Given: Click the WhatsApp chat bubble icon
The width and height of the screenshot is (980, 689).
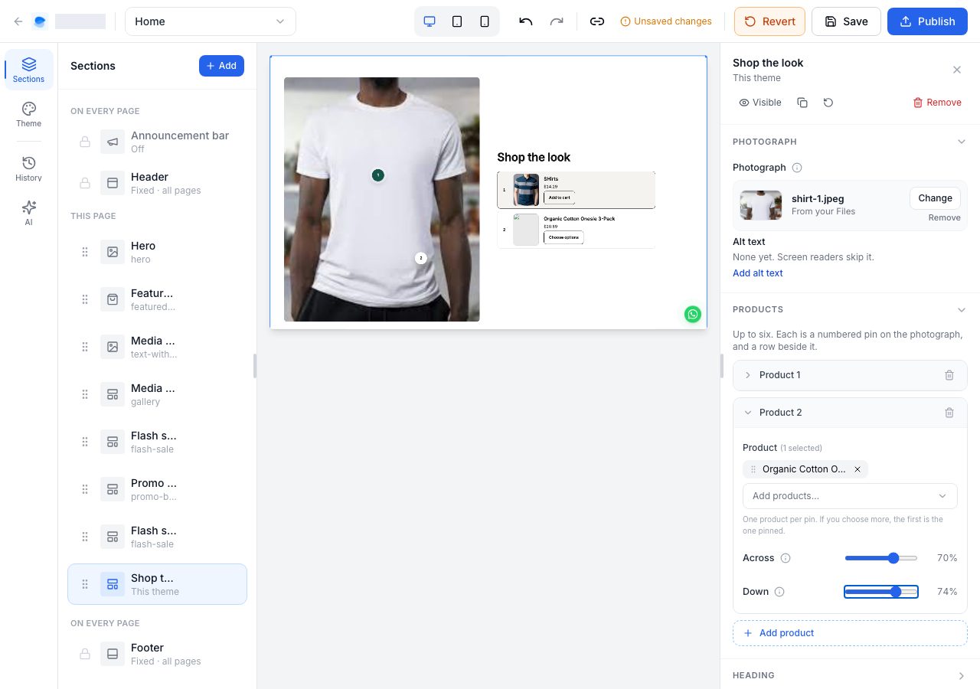Looking at the screenshot, I should 693,314.
